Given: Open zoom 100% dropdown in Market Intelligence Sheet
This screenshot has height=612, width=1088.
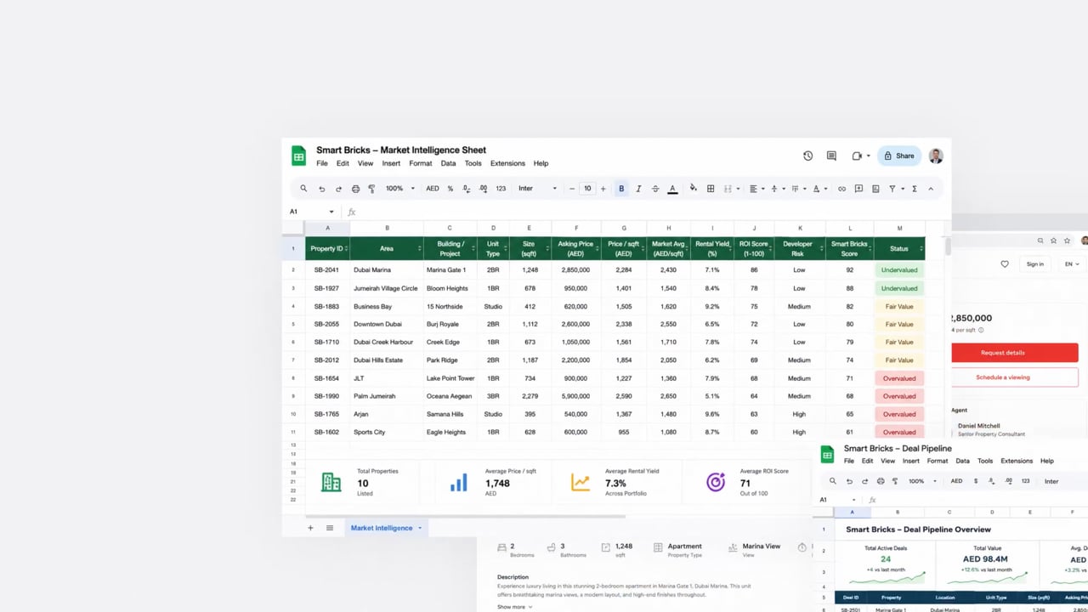Looking at the screenshot, I should tap(399, 189).
